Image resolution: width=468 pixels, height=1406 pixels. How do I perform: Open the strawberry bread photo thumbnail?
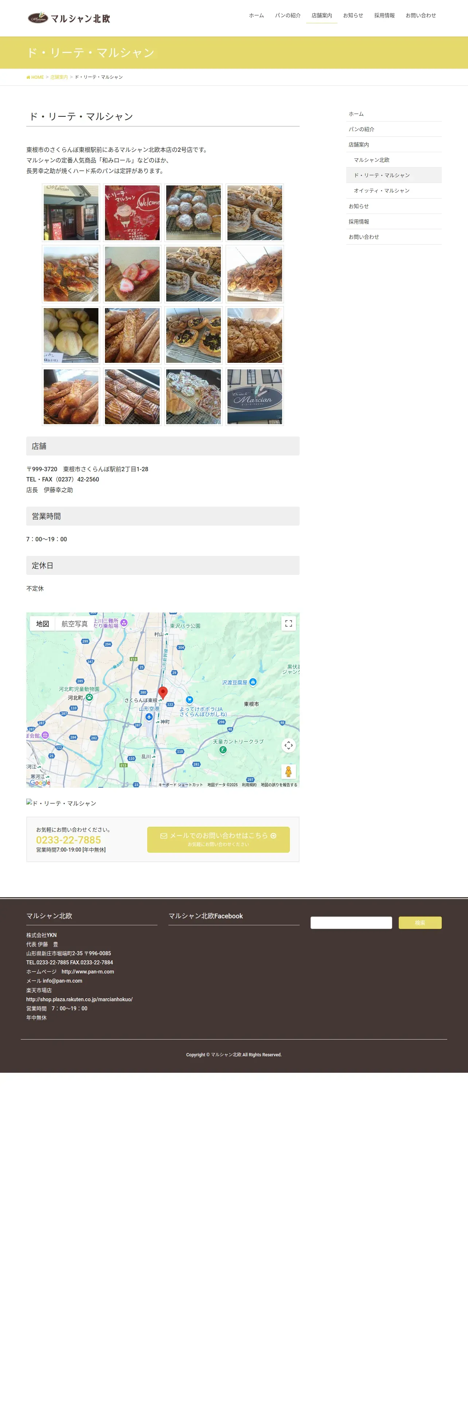(x=132, y=274)
